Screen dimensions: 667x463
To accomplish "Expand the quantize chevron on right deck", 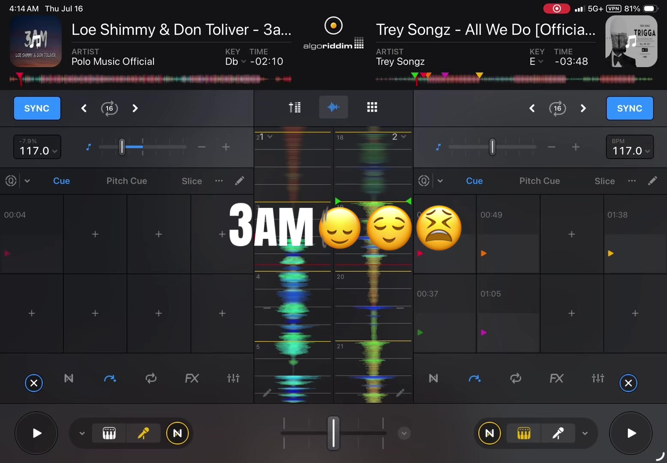I will pos(440,181).
